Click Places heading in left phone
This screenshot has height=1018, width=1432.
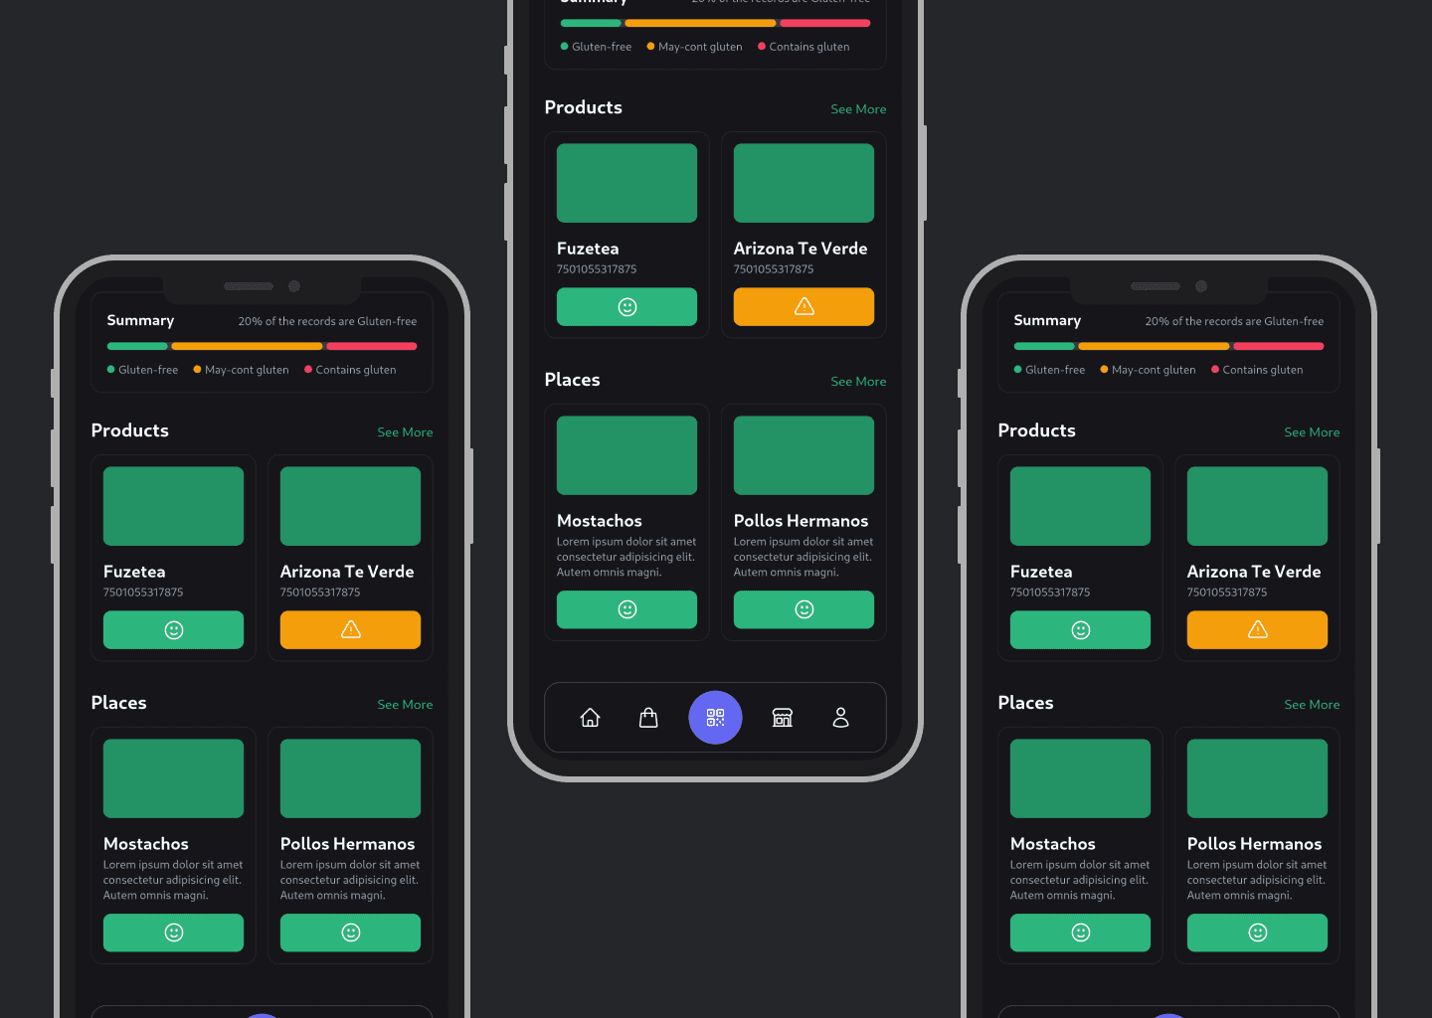click(118, 703)
